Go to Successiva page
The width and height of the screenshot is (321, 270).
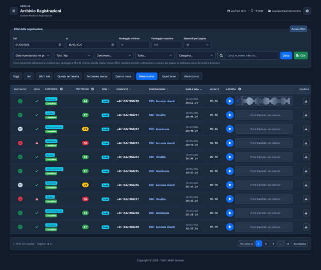point(299,244)
